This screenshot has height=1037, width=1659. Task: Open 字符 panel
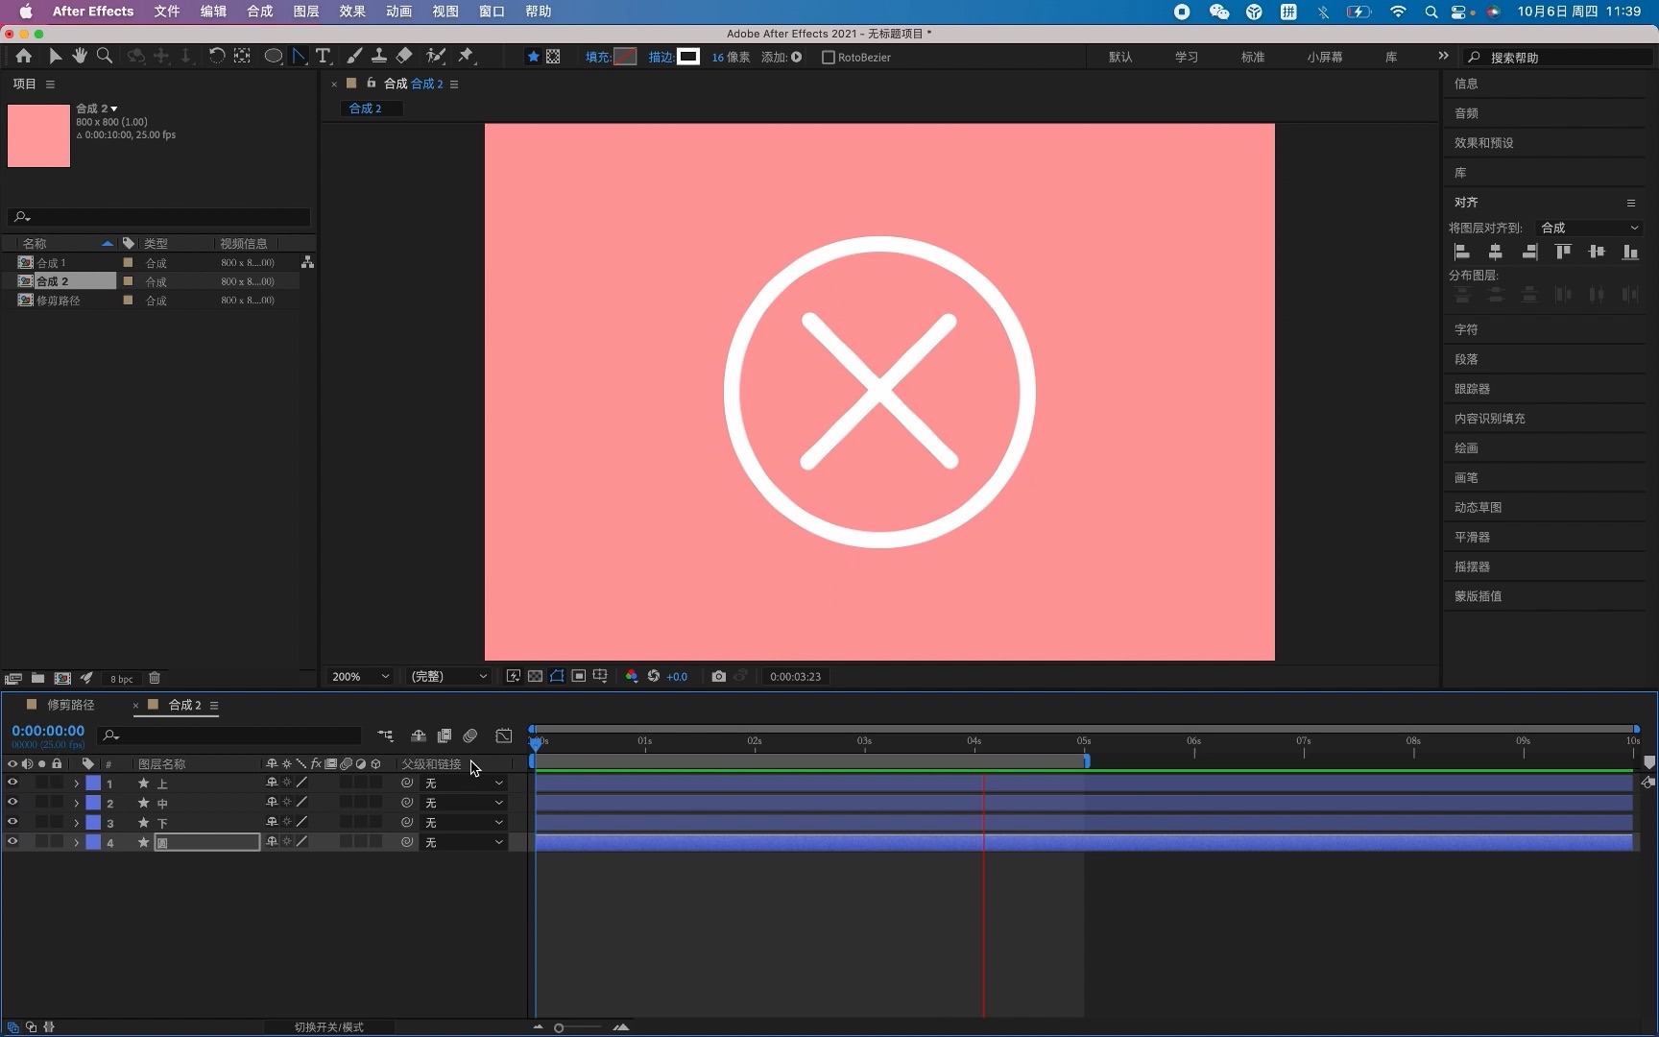coord(1466,329)
